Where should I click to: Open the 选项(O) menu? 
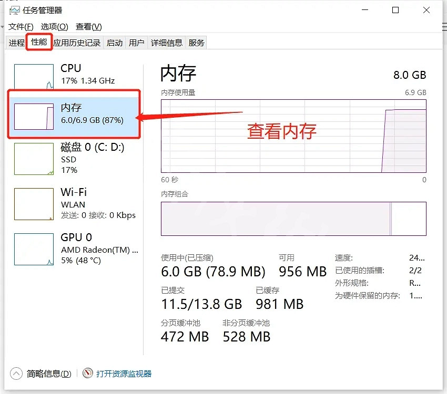55,27
